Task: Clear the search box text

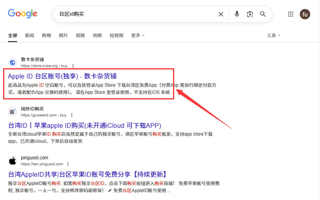Action: coord(221,14)
